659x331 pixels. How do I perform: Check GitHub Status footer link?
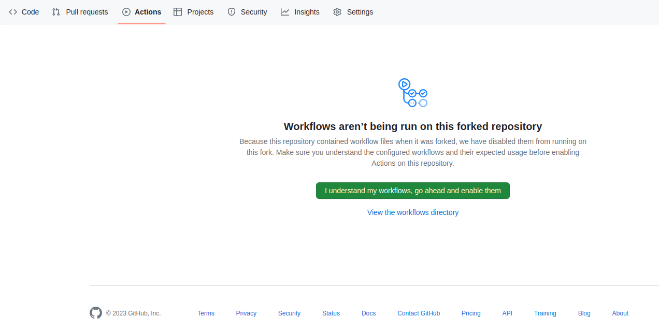[x=331, y=313]
